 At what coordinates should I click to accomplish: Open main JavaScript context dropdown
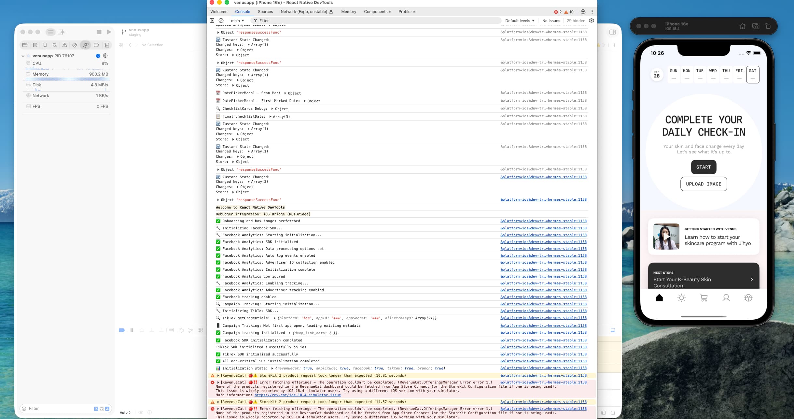click(237, 21)
